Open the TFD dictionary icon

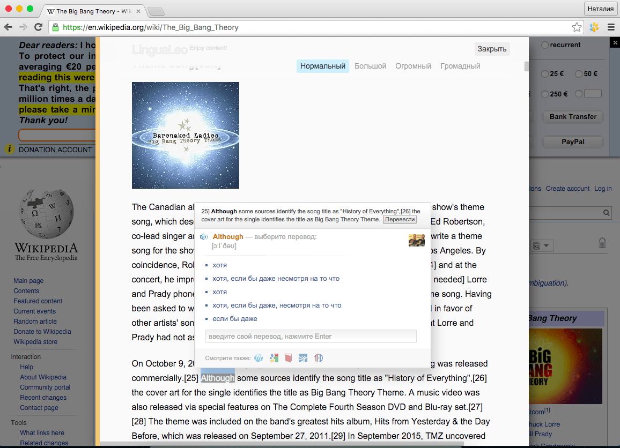pos(318,358)
